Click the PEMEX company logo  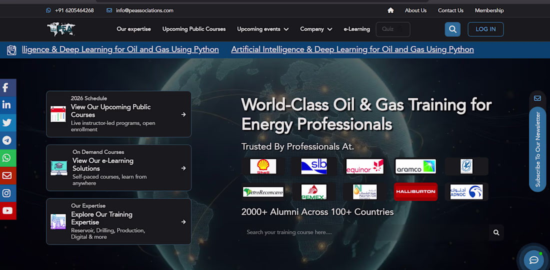pos(314,192)
